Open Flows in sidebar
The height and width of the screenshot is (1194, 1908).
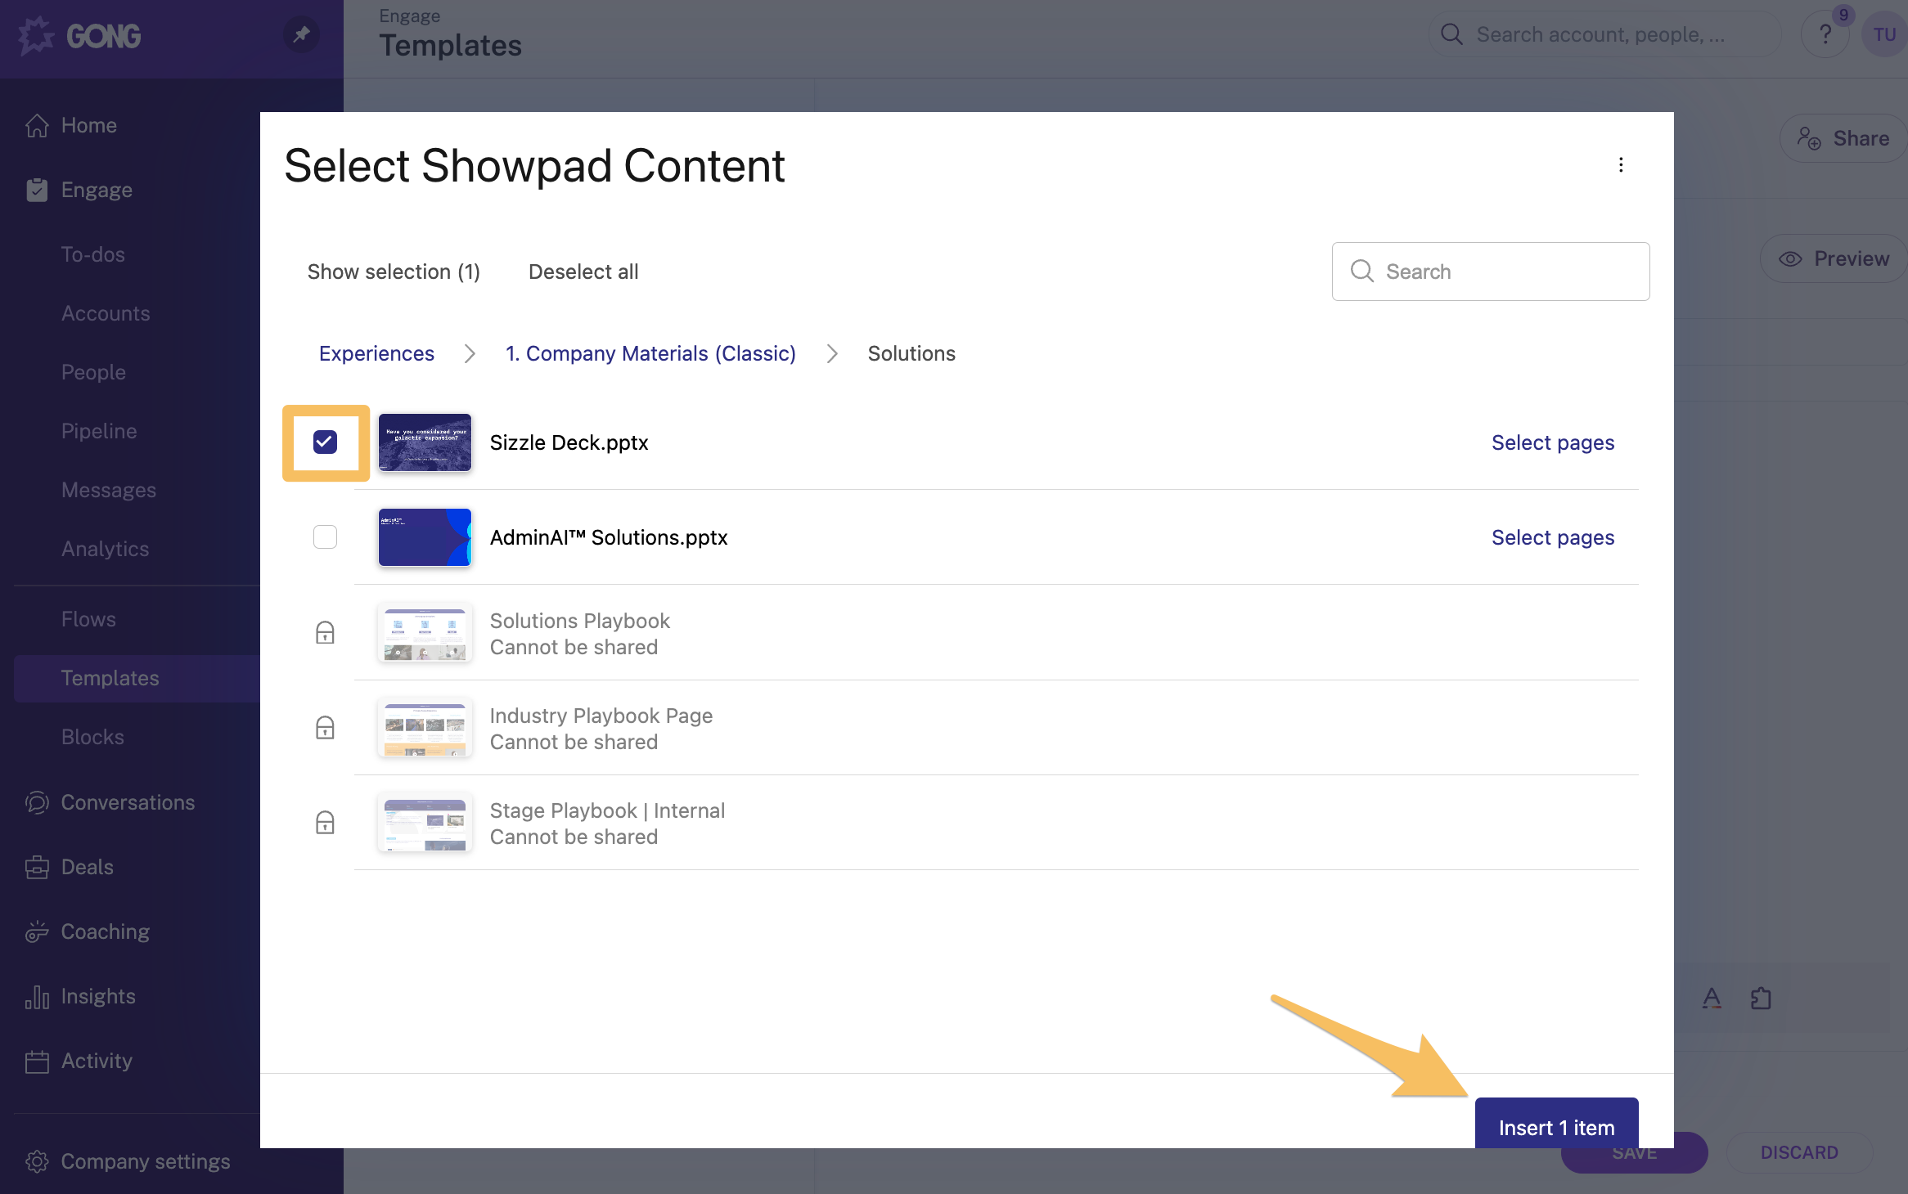(x=88, y=619)
